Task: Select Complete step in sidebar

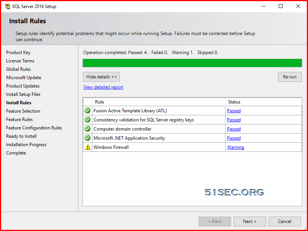Action: click(16, 153)
